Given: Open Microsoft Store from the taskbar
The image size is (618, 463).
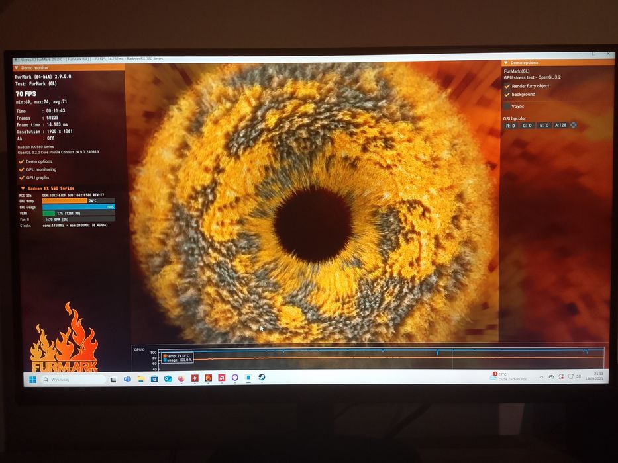Looking at the screenshot, I should point(154,379).
